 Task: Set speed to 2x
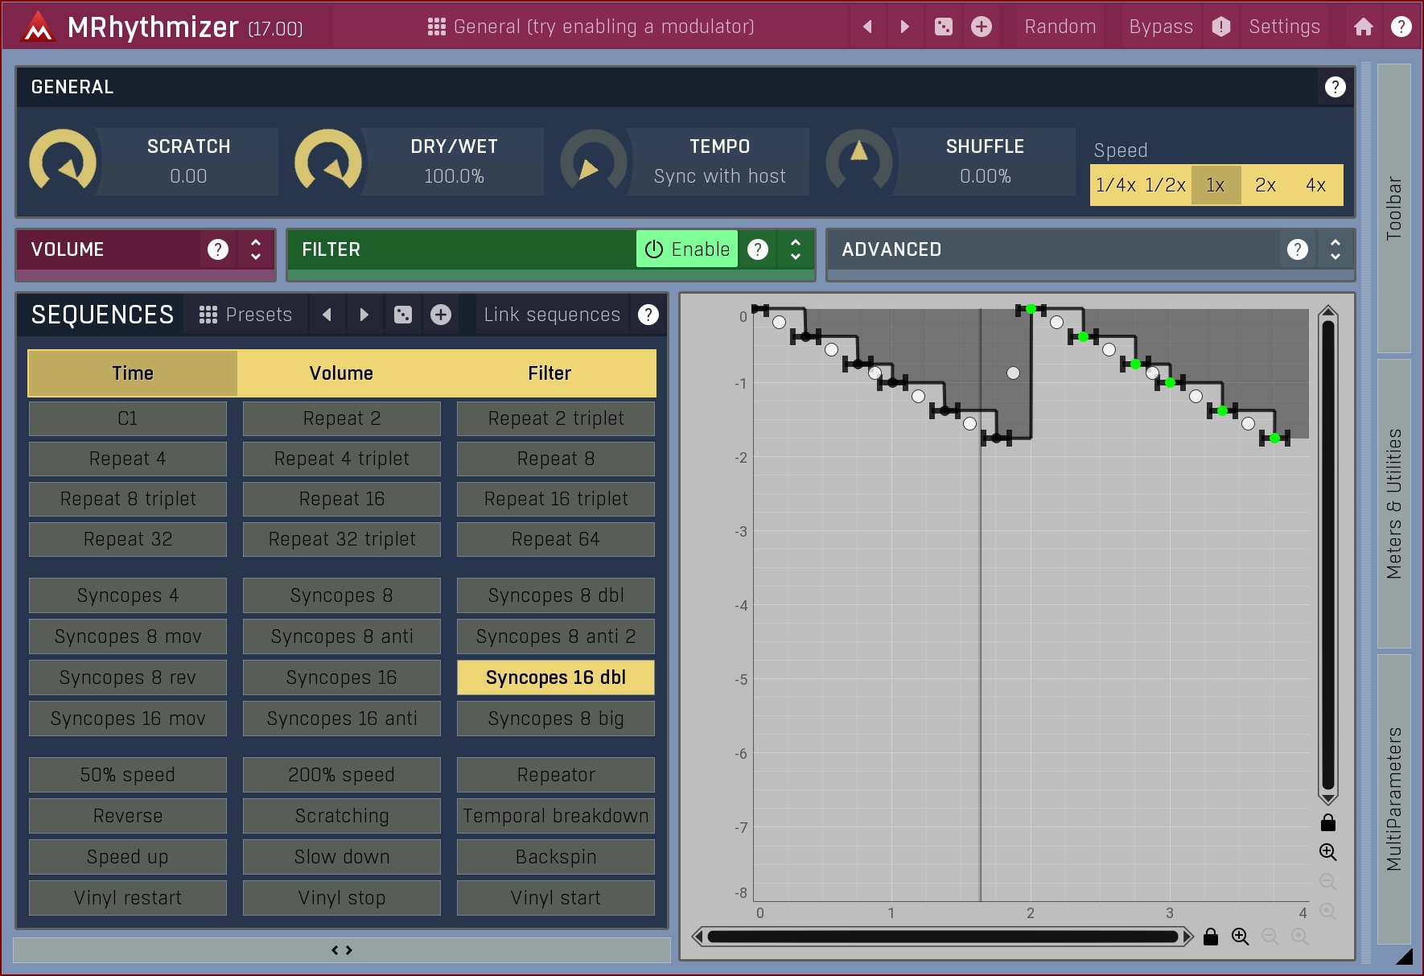point(1265,185)
